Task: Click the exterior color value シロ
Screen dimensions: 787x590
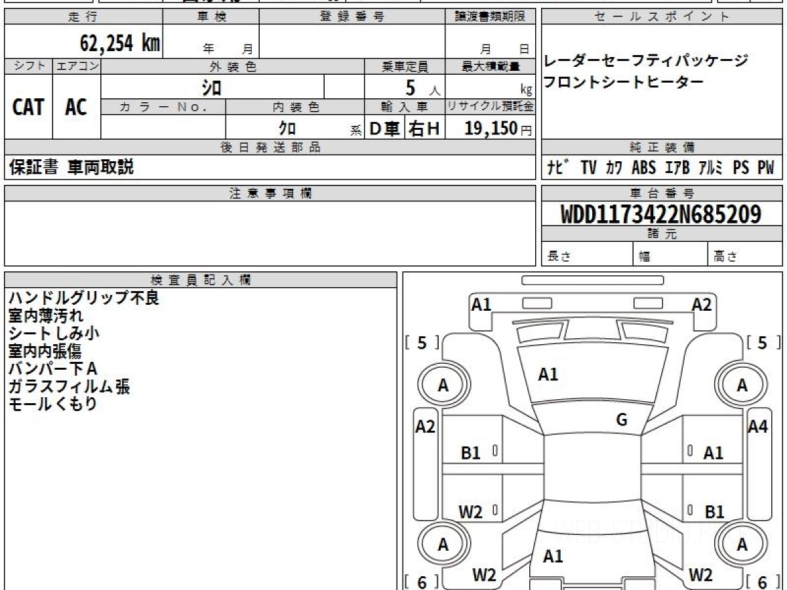Action: click(x=211, y=87)
